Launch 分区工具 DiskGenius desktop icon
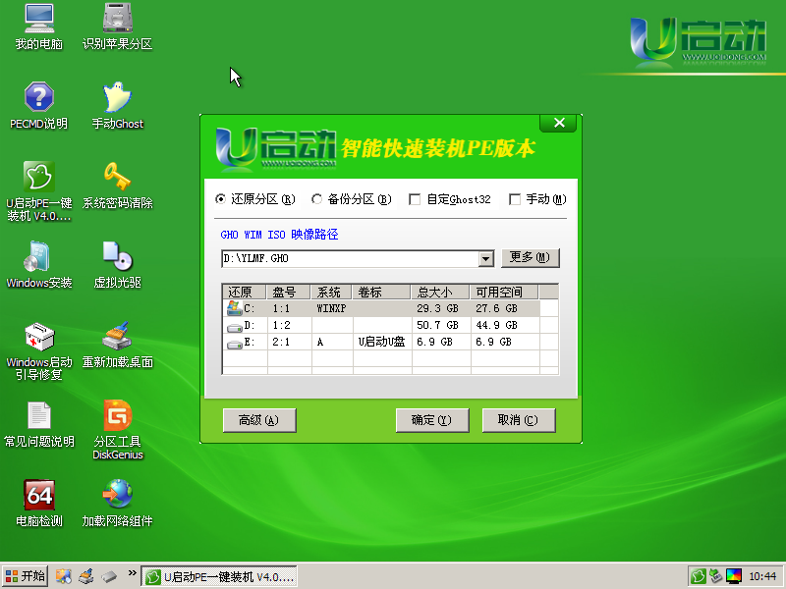Screen dimensions: 786x589 [117, 430]
